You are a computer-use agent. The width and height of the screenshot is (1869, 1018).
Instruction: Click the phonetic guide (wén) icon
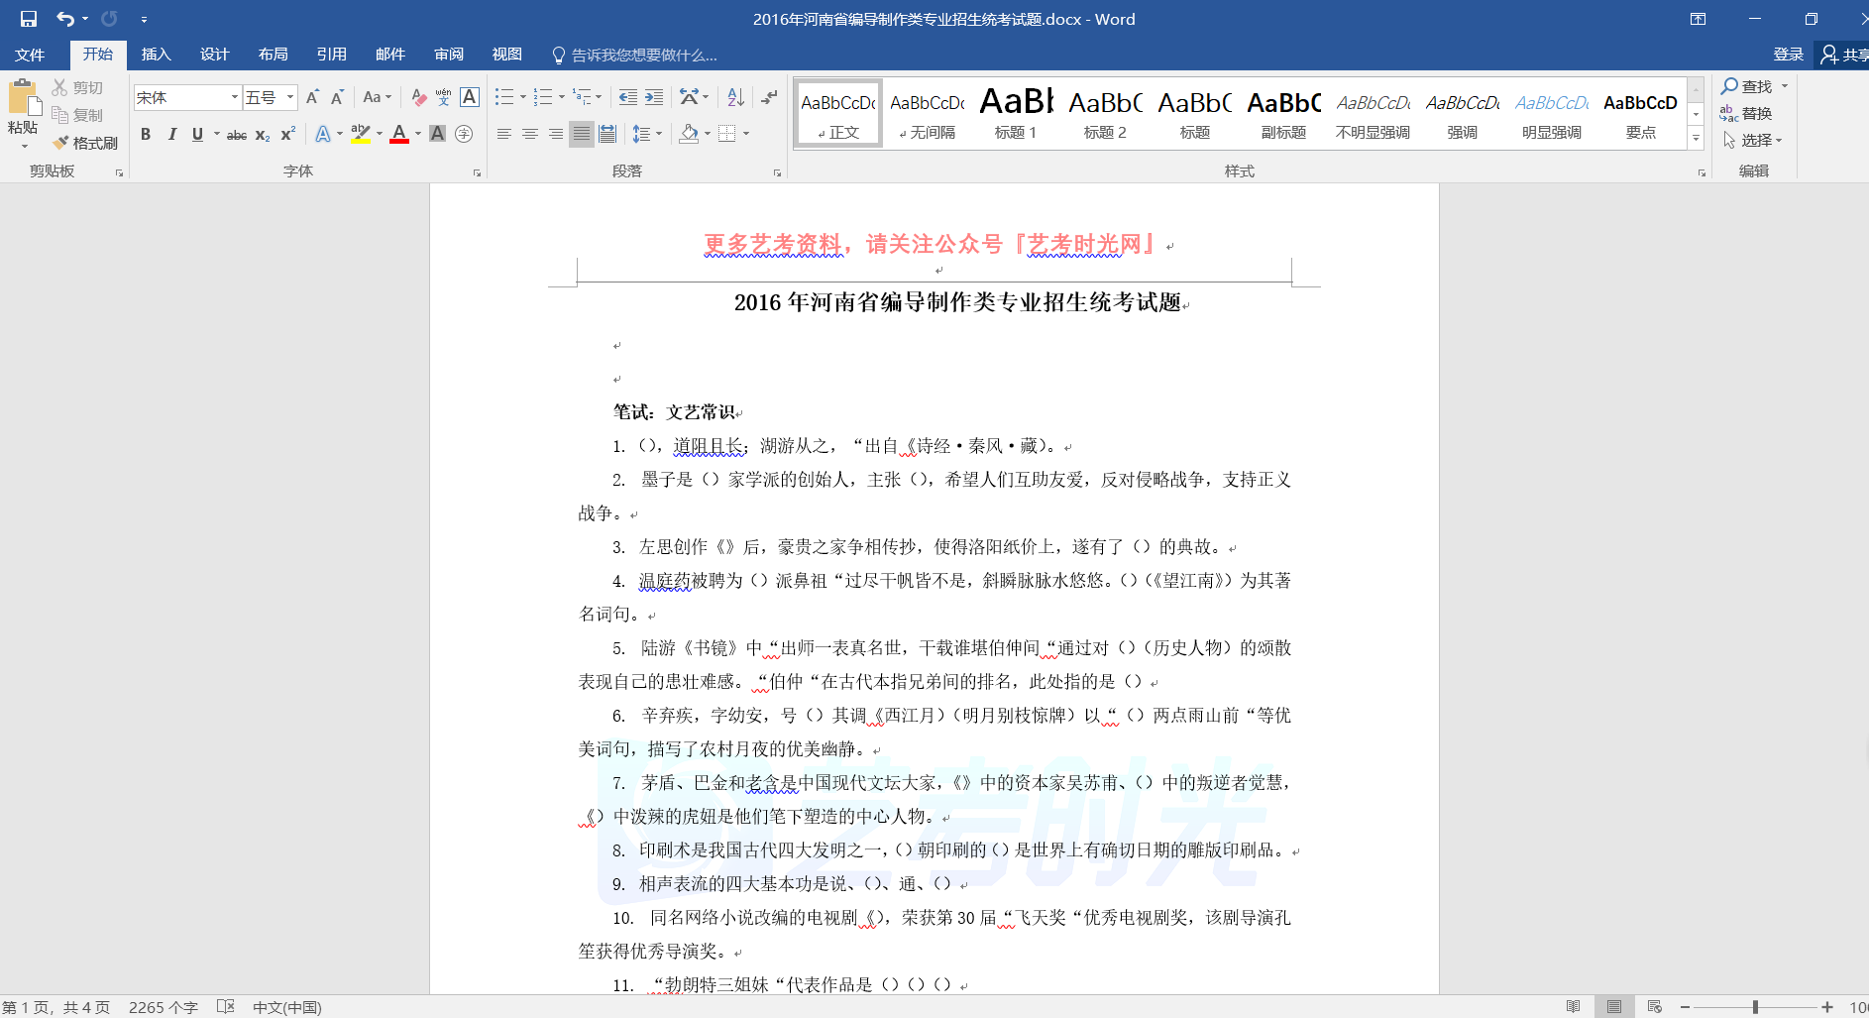click(443, 97)
